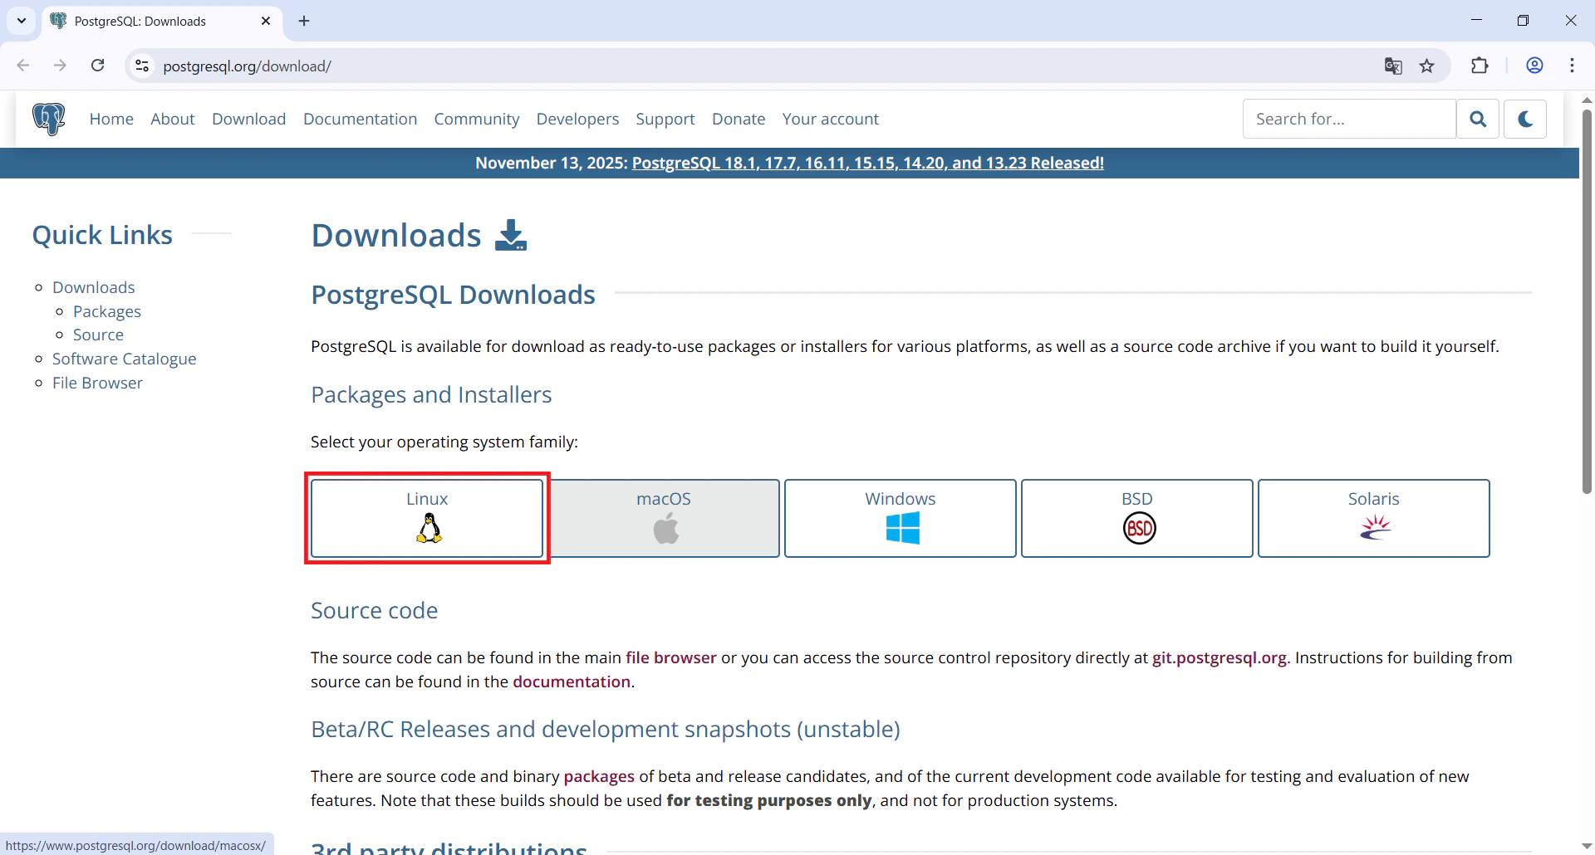Click the search magnifier button

(x=1478, y=119)
